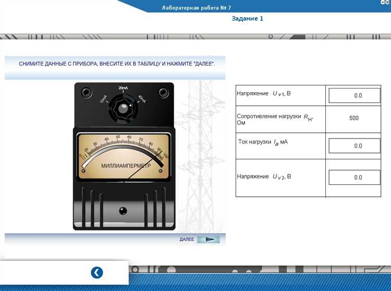
Task: Click the "Лабораторная работа № 7" title
Action: pos(197,8)
